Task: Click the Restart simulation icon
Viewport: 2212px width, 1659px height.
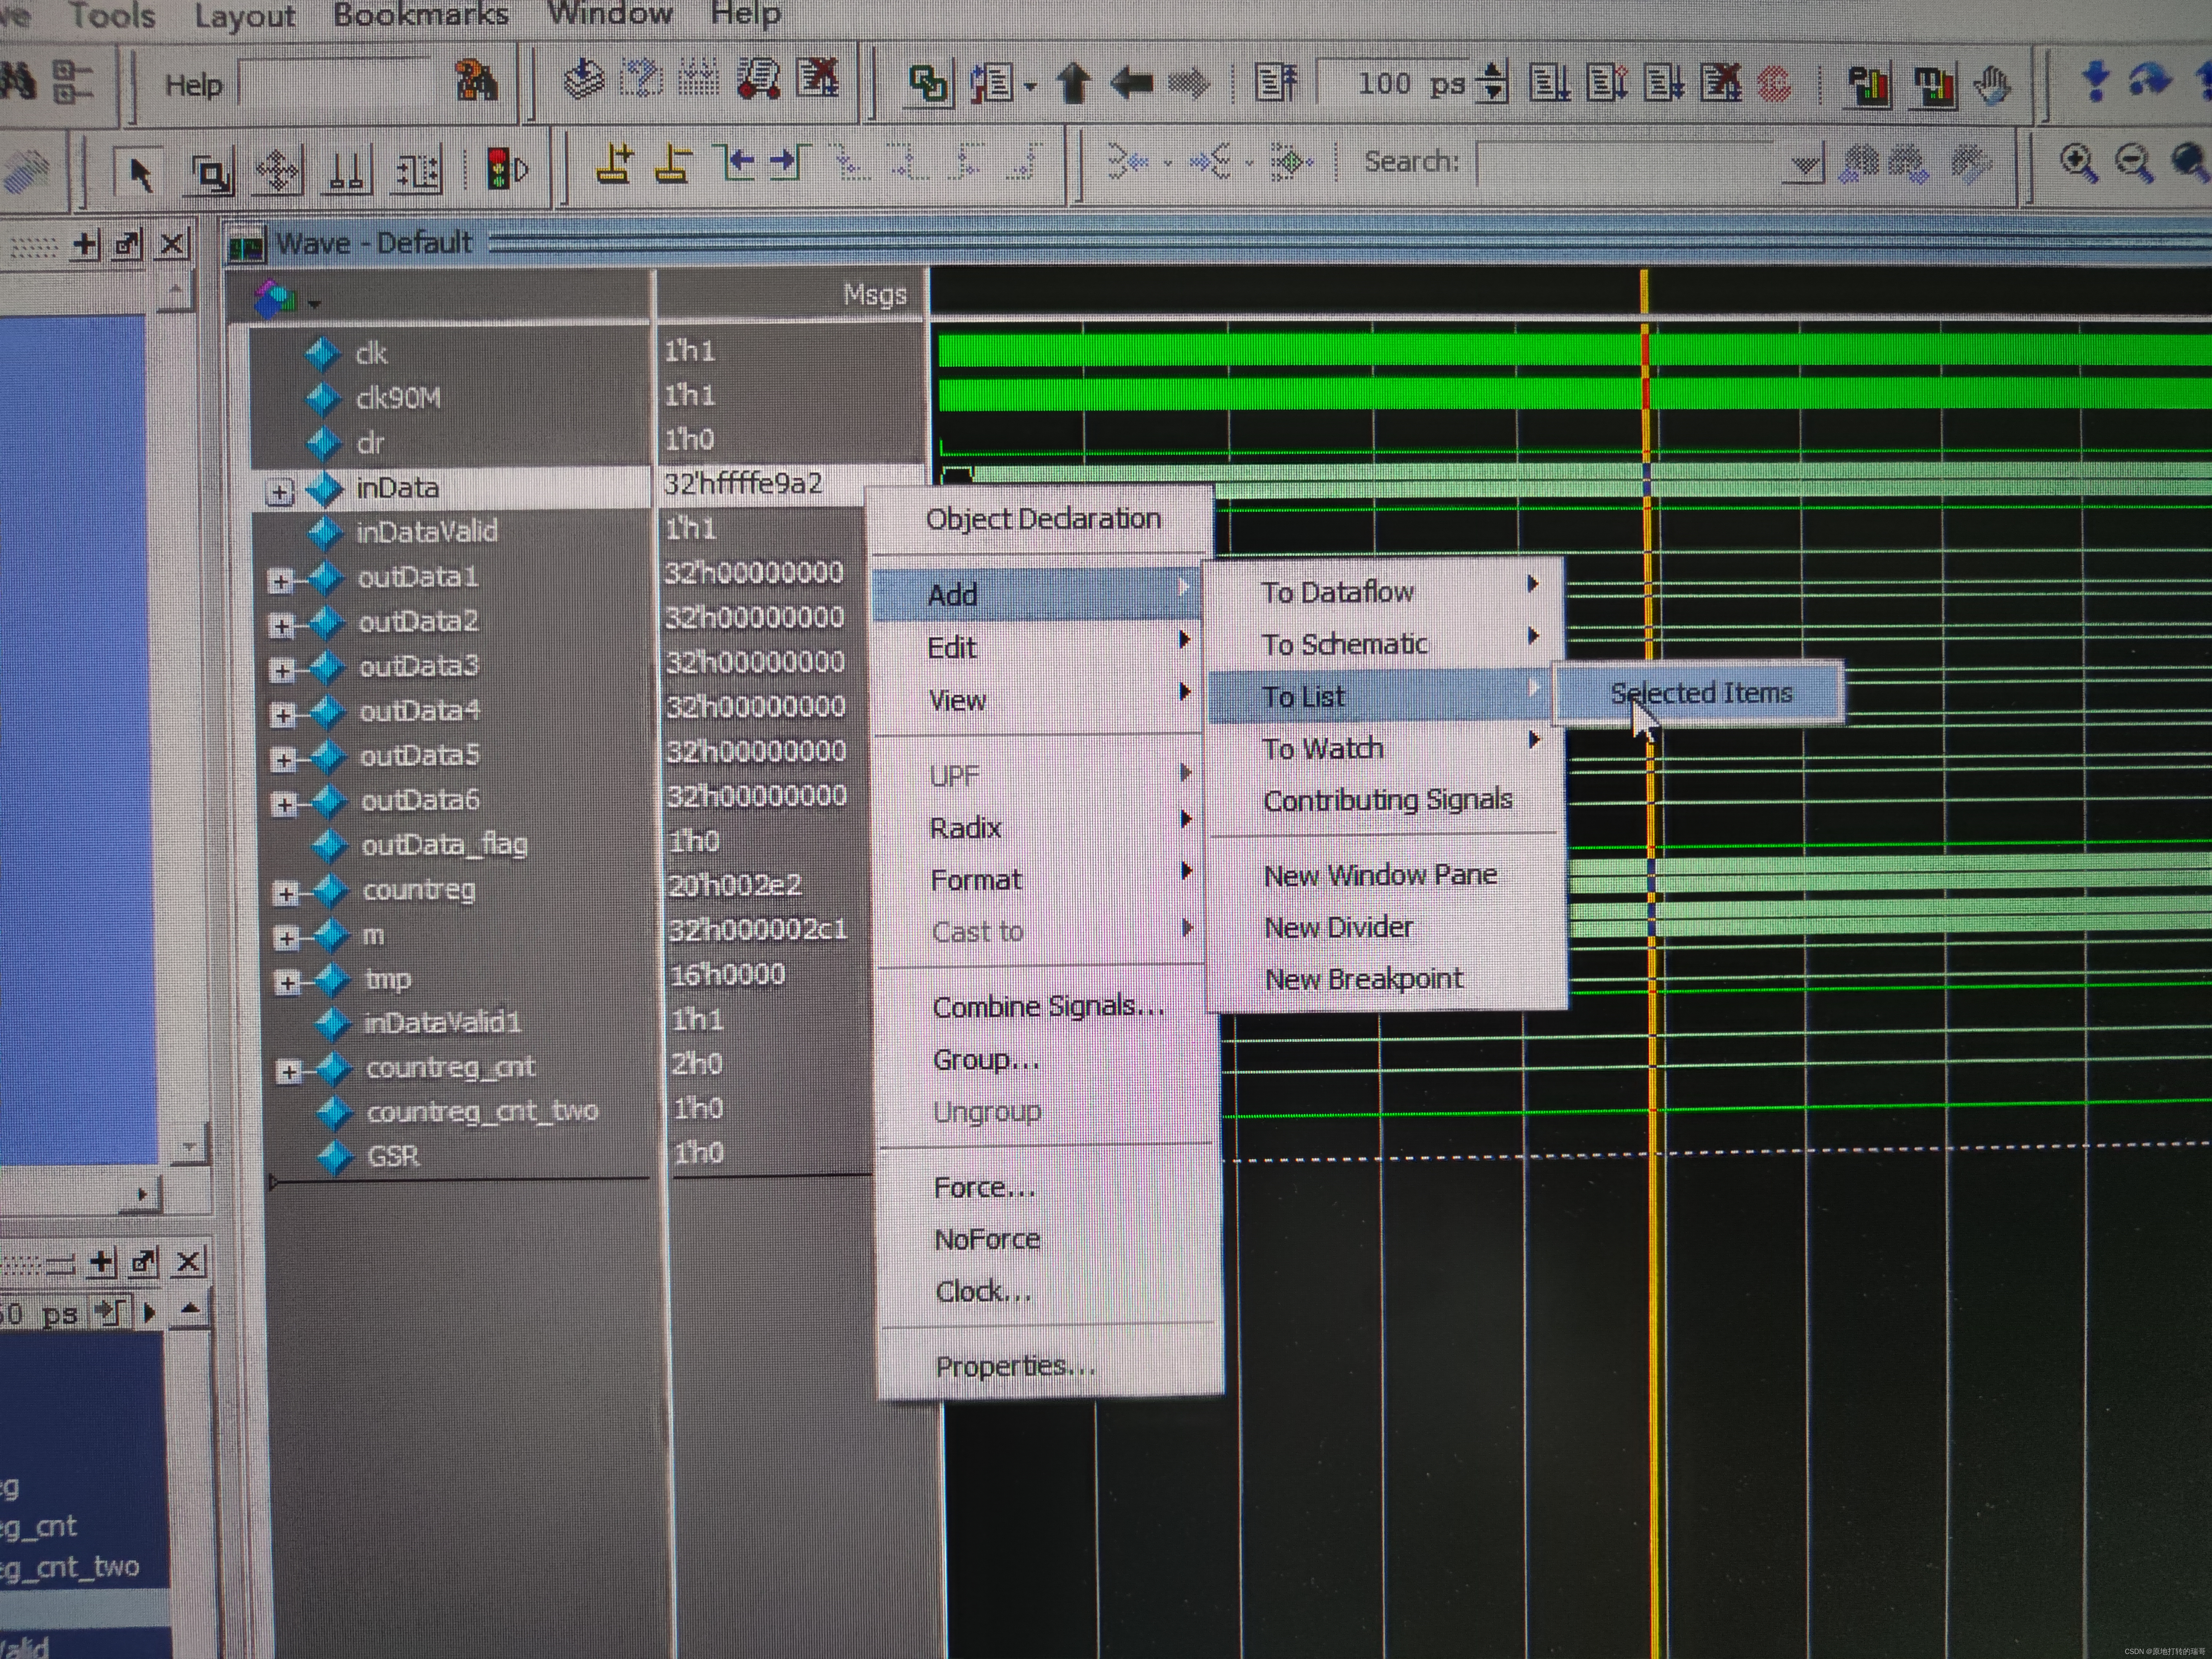Action: tap(1277, 83)
